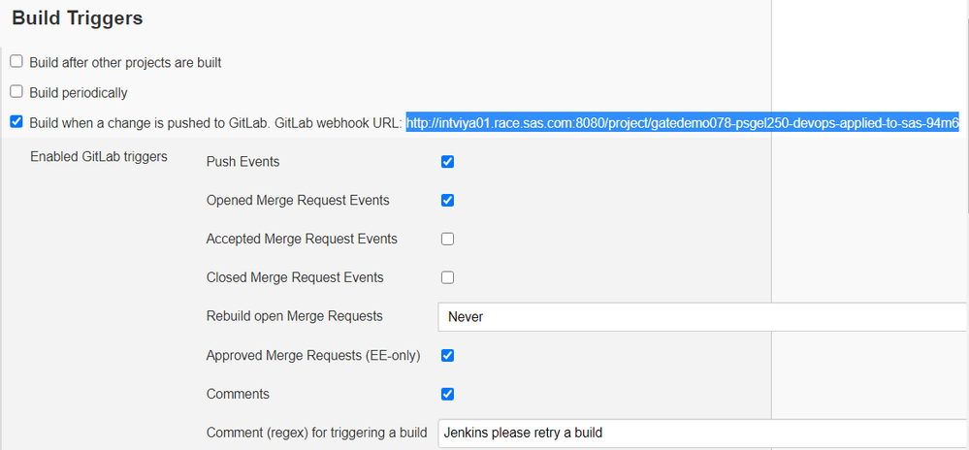Uncheck Opened Merge Request Events

point(447,201)
